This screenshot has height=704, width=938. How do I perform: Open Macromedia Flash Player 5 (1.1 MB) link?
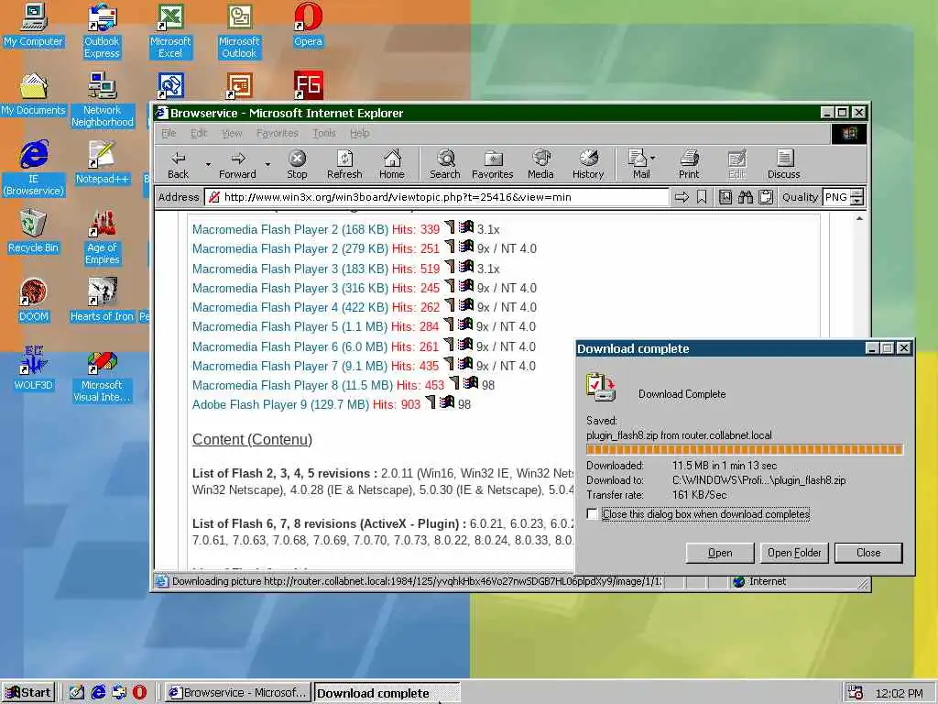[290, 327]
